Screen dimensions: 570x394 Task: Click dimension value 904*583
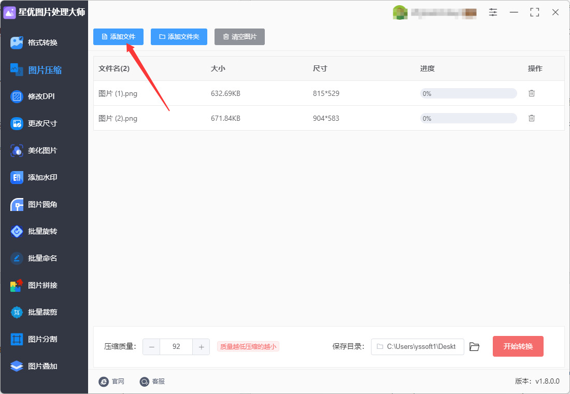coord(326,118)
